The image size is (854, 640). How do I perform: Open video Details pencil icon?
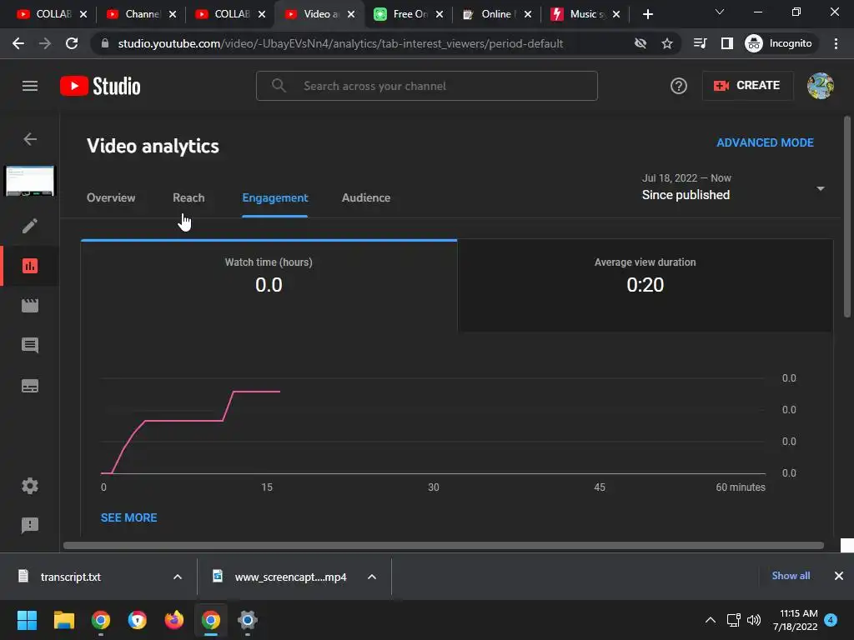tap(30, 226)
